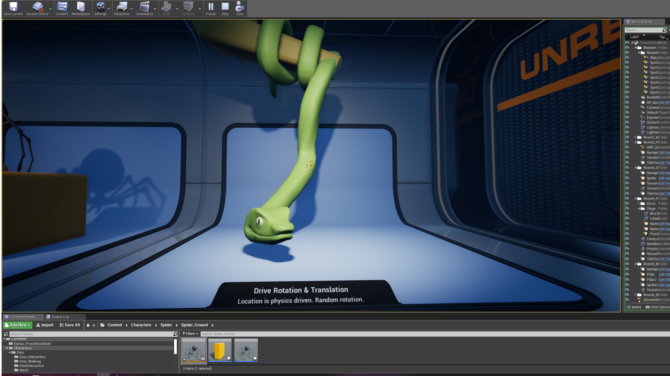Open the Blueprints toolbar button
The image size is (670, 376).
[x=121, y=8]
